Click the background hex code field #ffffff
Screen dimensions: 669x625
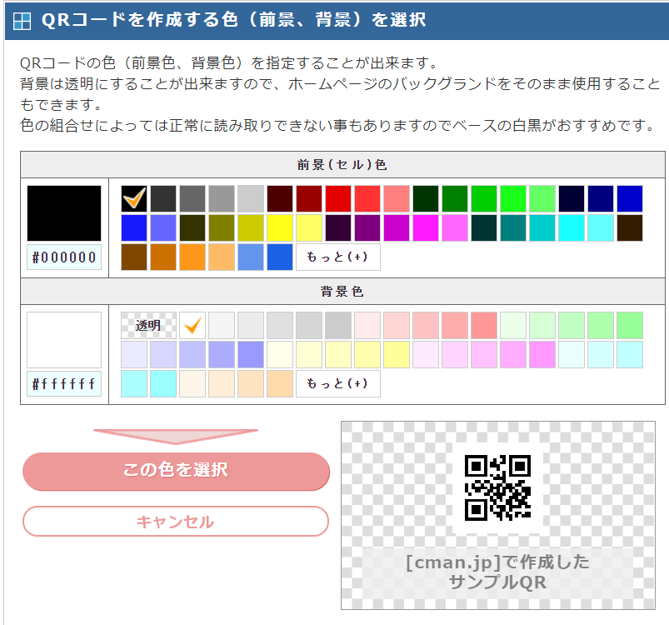pyautogui.click(x=64, y=384)
